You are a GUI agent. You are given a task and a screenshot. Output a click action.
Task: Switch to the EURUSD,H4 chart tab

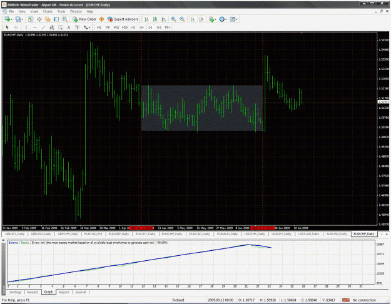93,234
